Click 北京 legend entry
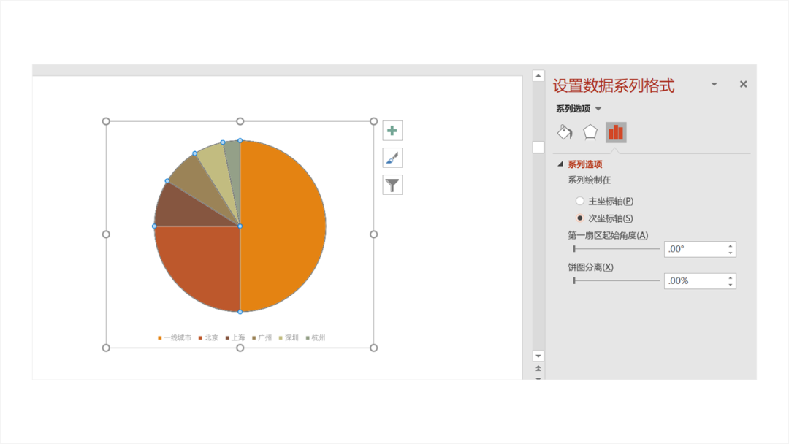 pyautogui.click(x=208, y=338)
